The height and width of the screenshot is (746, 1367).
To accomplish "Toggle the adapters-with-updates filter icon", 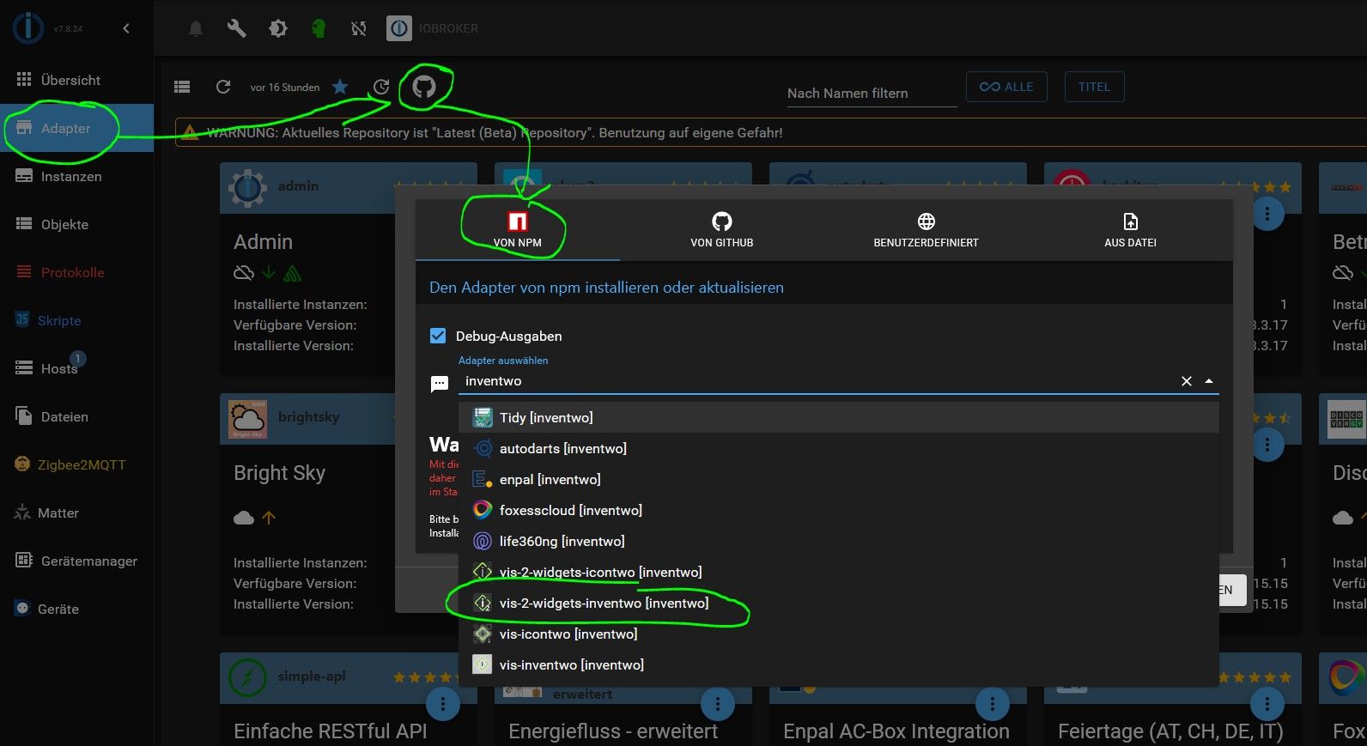I will (381, 87).
